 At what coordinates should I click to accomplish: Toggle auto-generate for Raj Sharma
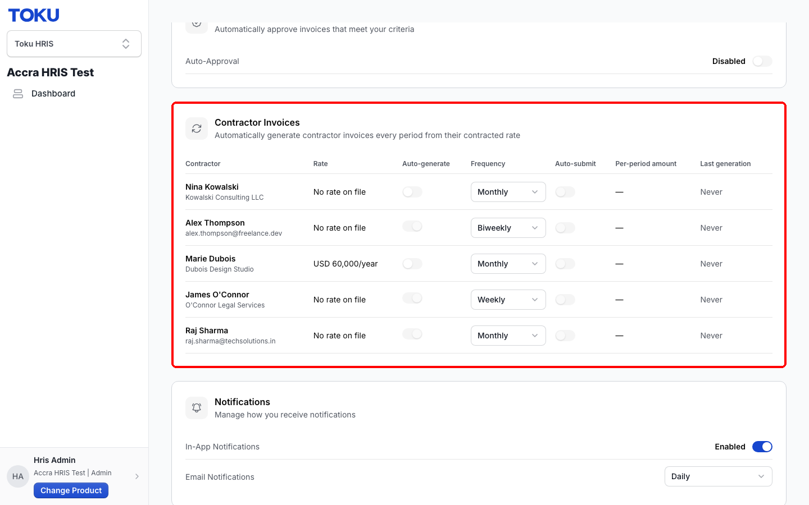click(412, 334)
